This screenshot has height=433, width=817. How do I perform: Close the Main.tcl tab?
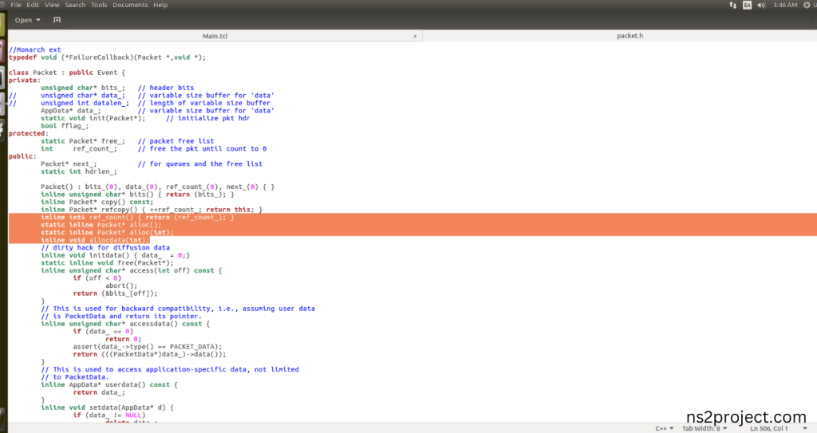pos(415,36)
